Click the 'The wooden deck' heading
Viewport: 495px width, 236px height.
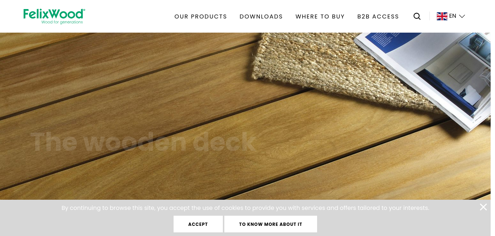click(x=143, y=142)
